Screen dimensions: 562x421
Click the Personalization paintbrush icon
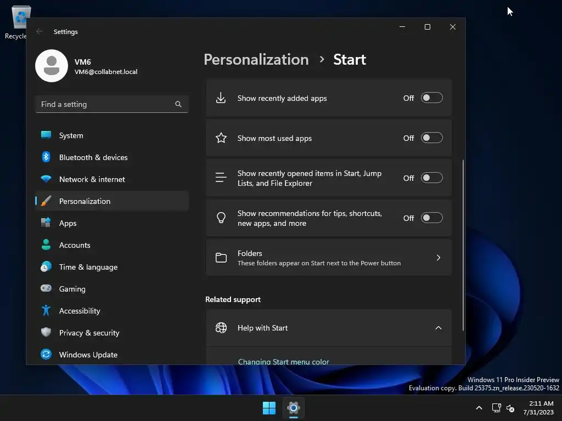point(46,201)
